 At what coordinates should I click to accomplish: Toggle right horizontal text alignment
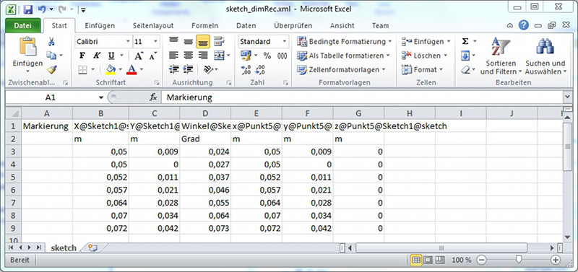tap(203, 56)
